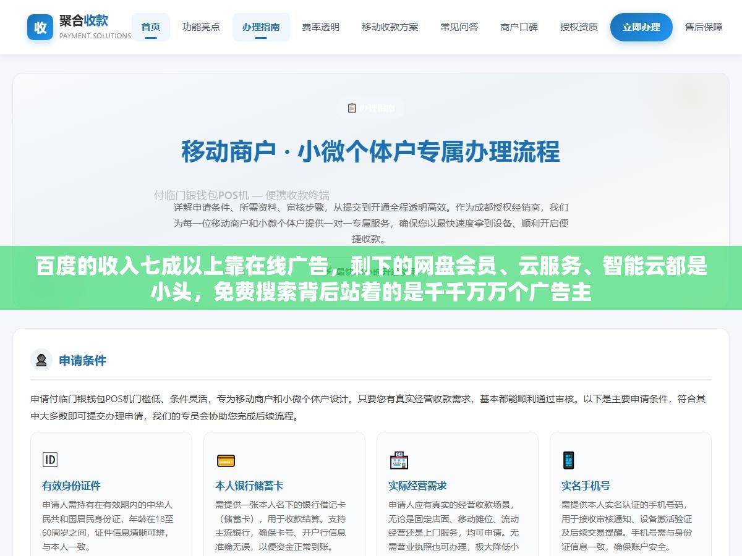742x556 pixels.
Task: Click the 实名手机号 card title
Action: 586,486
